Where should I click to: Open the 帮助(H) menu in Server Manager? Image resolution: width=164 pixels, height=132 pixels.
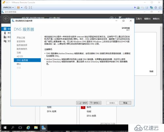click(156, 19)
